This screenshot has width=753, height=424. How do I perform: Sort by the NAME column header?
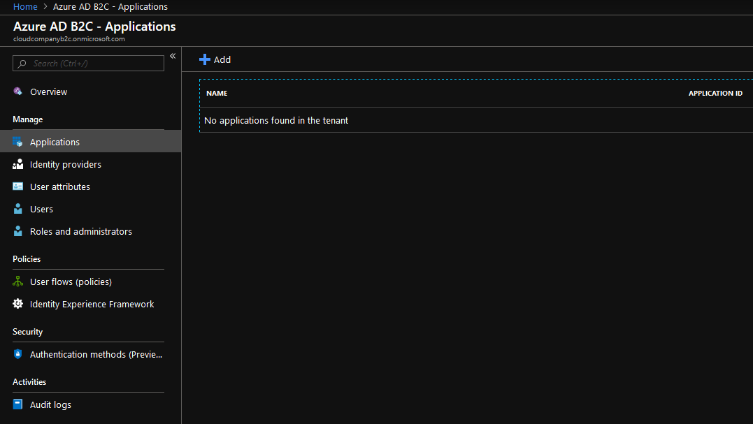[x=217, y=93]
